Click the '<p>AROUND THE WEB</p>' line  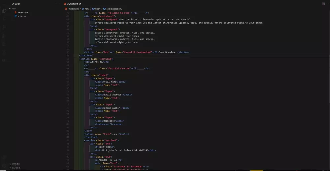coord(109,160)
